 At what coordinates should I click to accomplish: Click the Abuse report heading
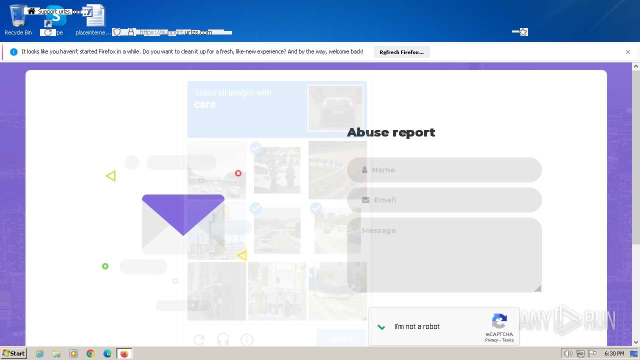[x=391, y=132]
